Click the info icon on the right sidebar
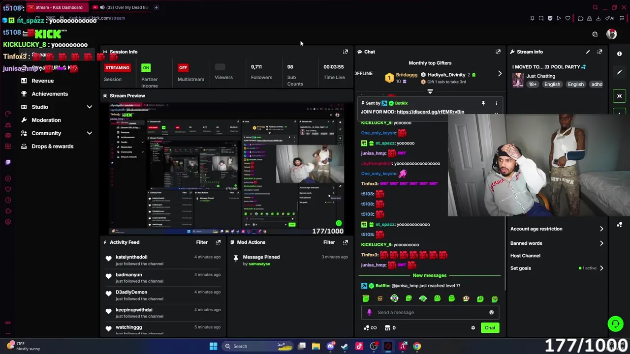This screenshot has height=354, width=630. pos(620,54)
